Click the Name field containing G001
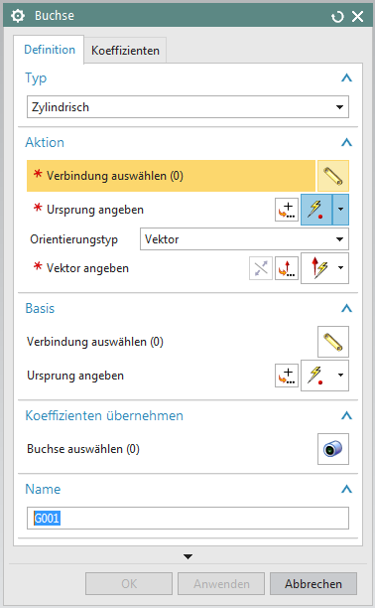This screenshot has width=375, height=608. click(187, 518)
